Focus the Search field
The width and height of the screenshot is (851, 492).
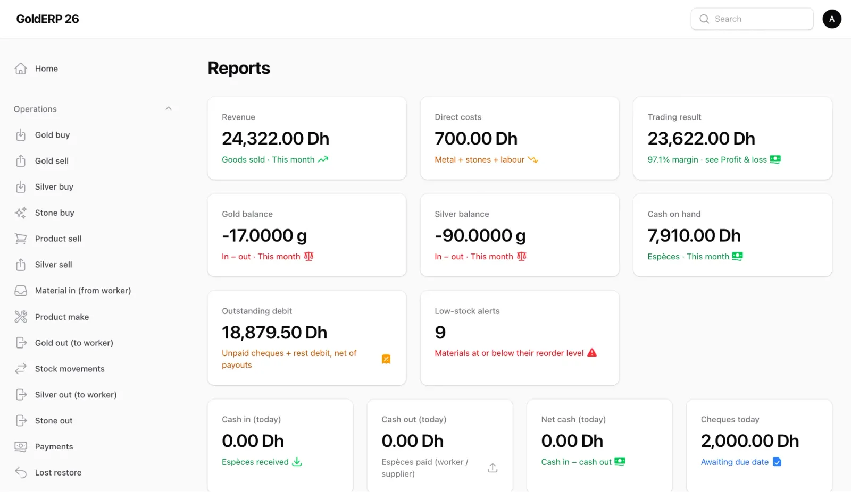[752, 19]
